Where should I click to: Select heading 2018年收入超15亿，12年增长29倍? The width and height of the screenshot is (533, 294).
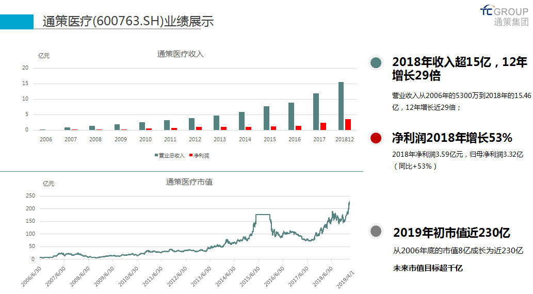point(460,69)
